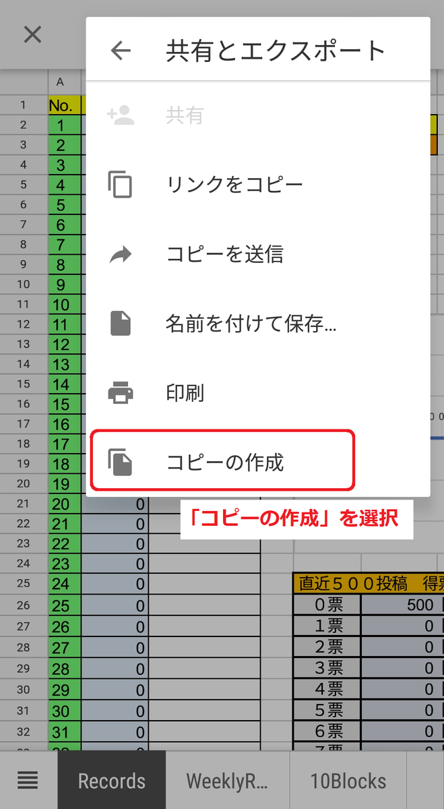Click the printer icon beside 印刷
This screenshot has height=809, width=444.
coord(121,392)
